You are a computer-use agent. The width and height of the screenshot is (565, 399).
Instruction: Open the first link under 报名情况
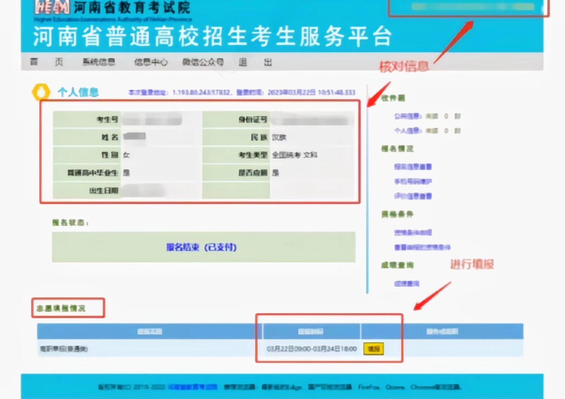[413, 167]
